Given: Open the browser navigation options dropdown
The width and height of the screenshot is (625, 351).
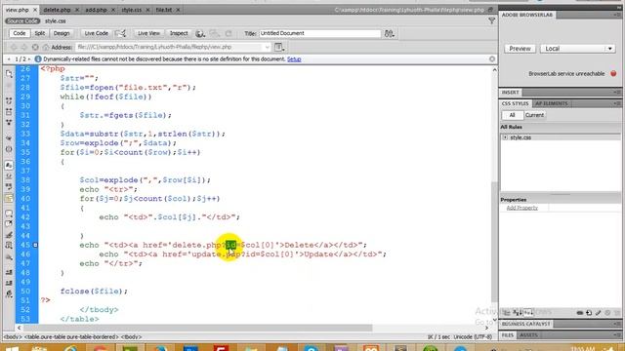Looking at the screenshot, I should (279, 47).
